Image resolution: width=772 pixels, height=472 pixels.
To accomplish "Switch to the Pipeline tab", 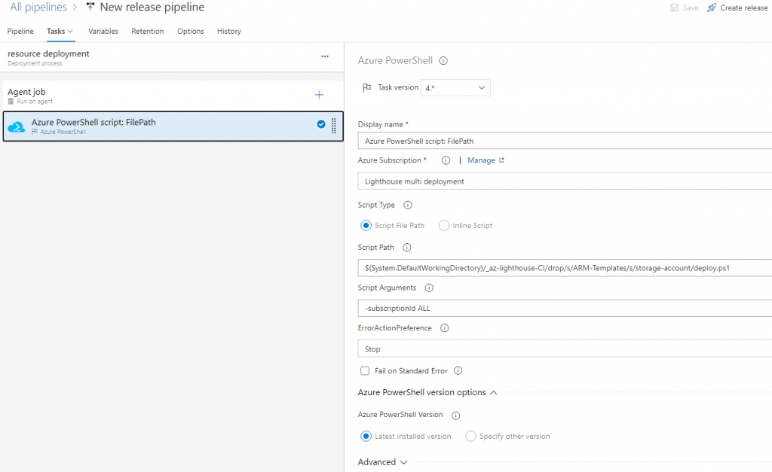I will (20, 31).
